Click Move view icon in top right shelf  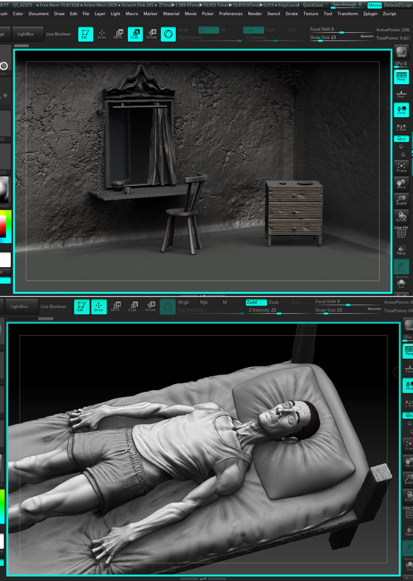pyautogui.click(x=401, y=184)
